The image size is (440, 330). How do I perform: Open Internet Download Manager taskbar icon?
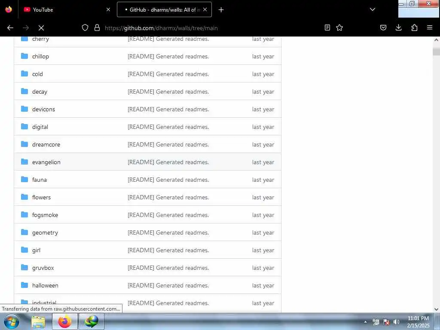point(92,321)
